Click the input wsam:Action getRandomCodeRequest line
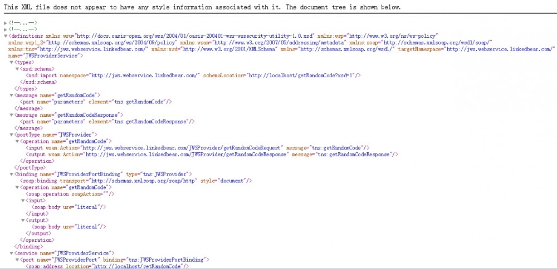Screen dimensions: 557x269 198,148
